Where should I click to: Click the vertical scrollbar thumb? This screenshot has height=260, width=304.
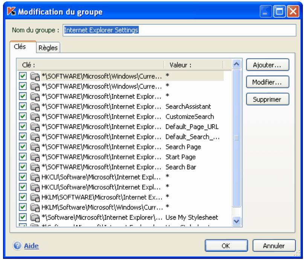[x=236, y=138]
